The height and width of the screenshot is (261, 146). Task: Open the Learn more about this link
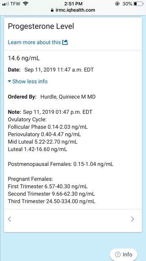[x=34, y=42]
